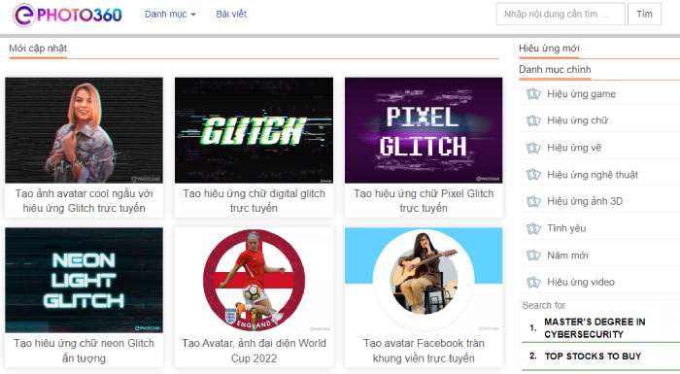Click title 'Tạo avatar Facebook tràn khung viền trực tuyến'
Image resolution: width=680 pixels, height=374 pixels.
(x=424, y=351)
